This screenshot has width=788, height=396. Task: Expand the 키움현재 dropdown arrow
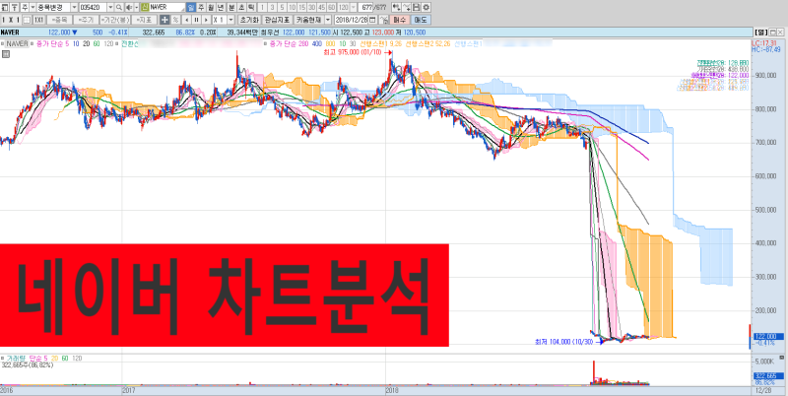click(x=328, y=20)
